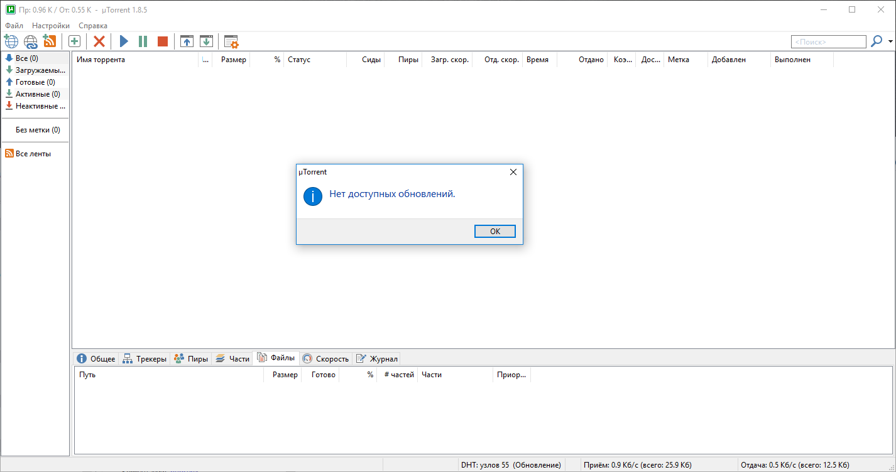Select the Неактивные category in sidebar
Viewport: 896px width, 472px height.
(x=35, y=106)
